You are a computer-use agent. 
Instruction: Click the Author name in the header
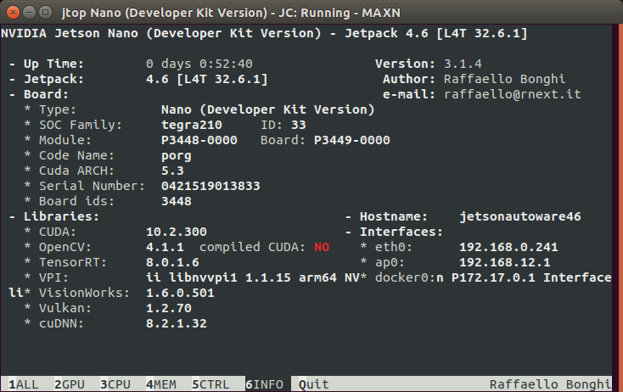pos(504,79)
